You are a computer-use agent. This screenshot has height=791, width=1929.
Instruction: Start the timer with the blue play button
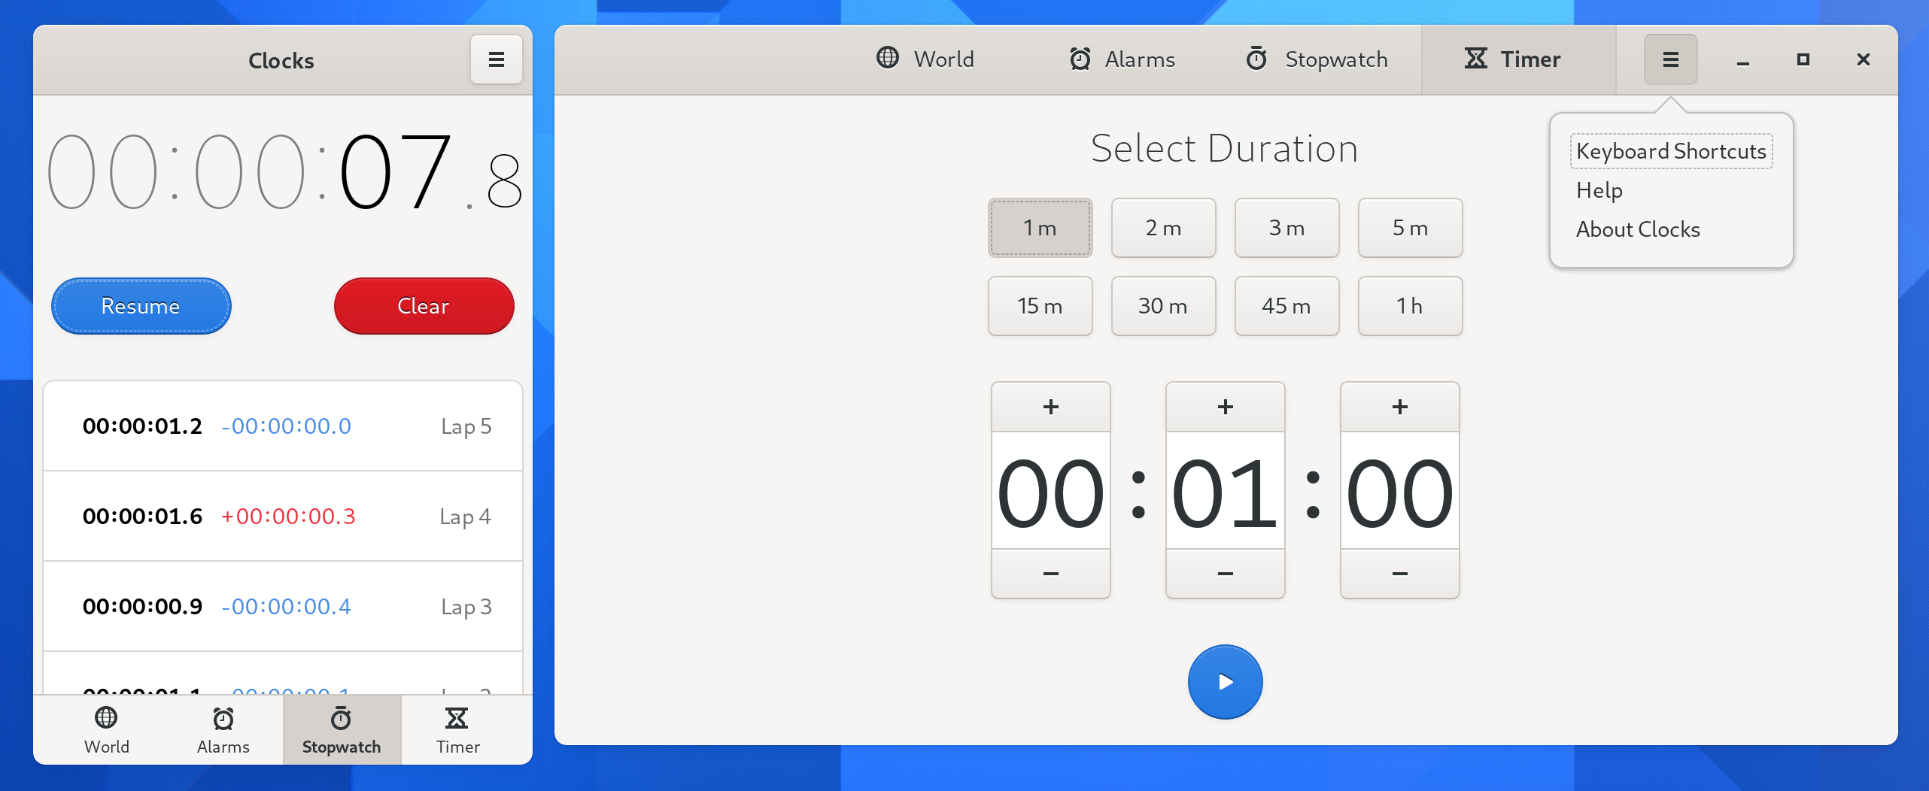pos(1225,682)
